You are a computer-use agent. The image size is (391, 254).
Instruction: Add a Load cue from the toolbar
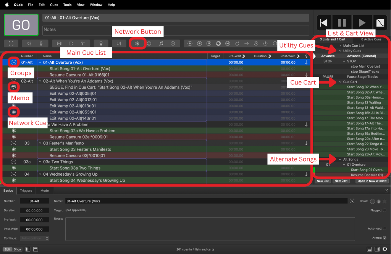click(x=218, y=44)
